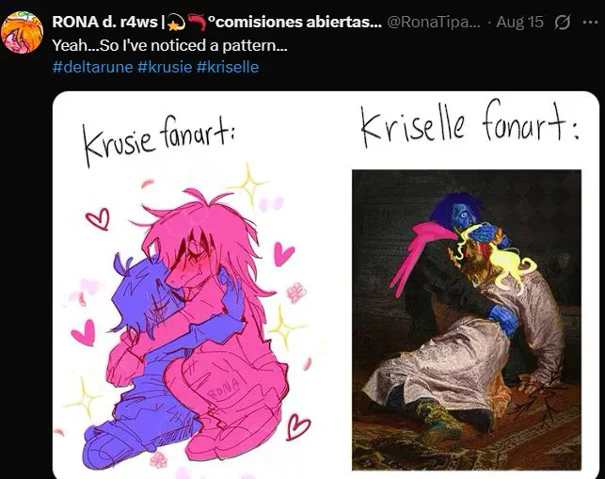Click the RONA d. r4ws display name

(104, 22)
